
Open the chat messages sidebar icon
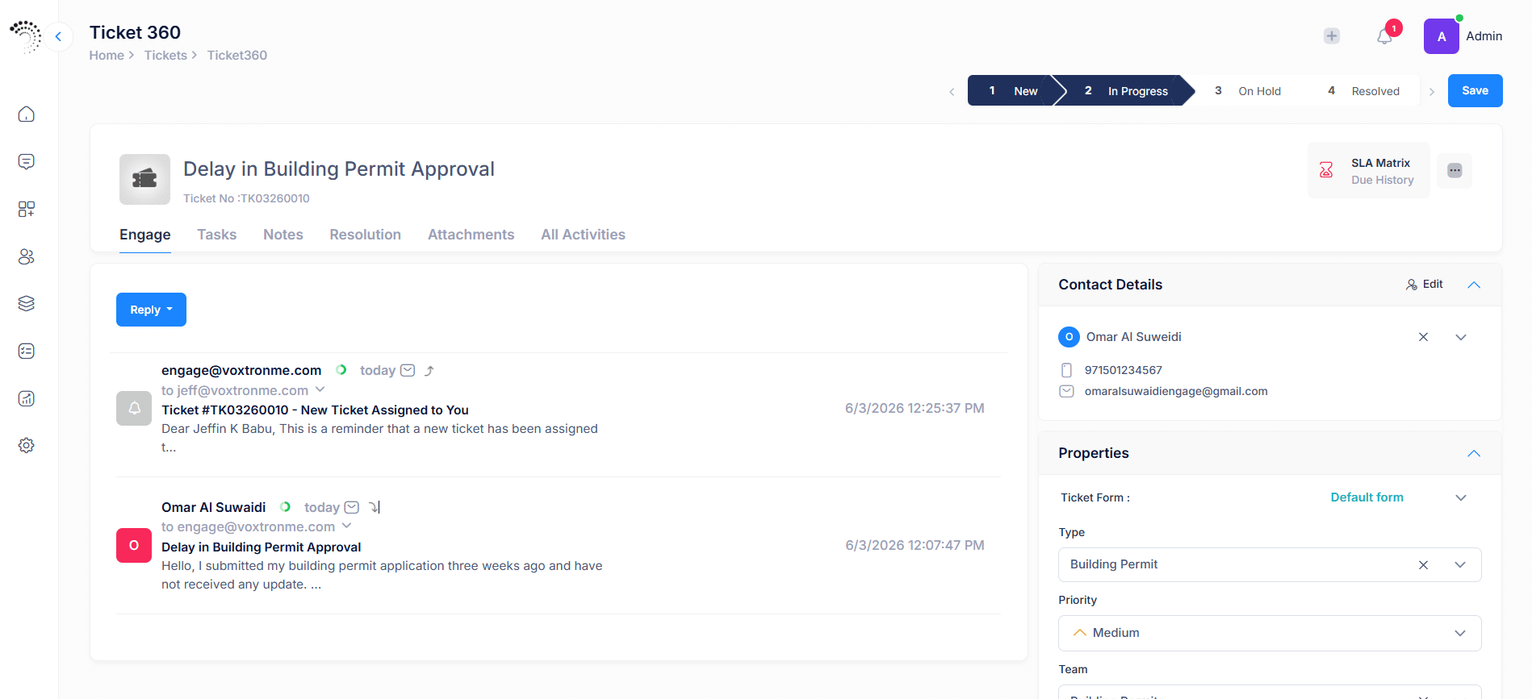27,161
